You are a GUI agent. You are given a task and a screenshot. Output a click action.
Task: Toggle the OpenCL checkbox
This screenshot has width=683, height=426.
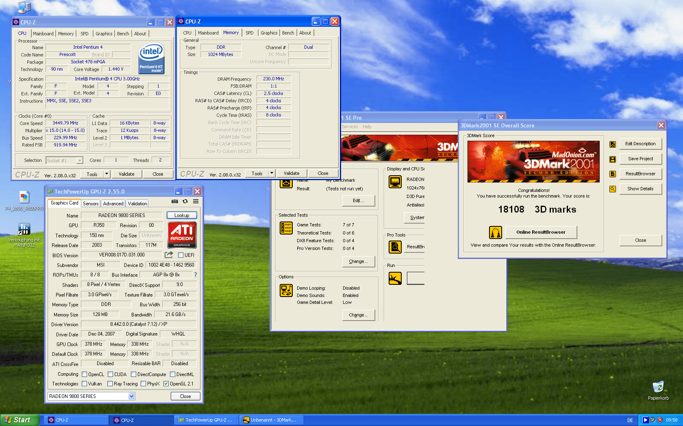(x=85, y=374)
